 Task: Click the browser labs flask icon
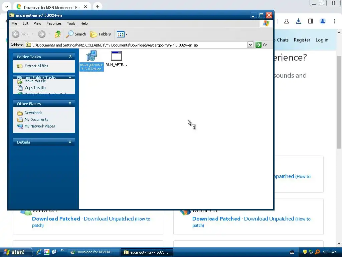[x=287, y=21]
